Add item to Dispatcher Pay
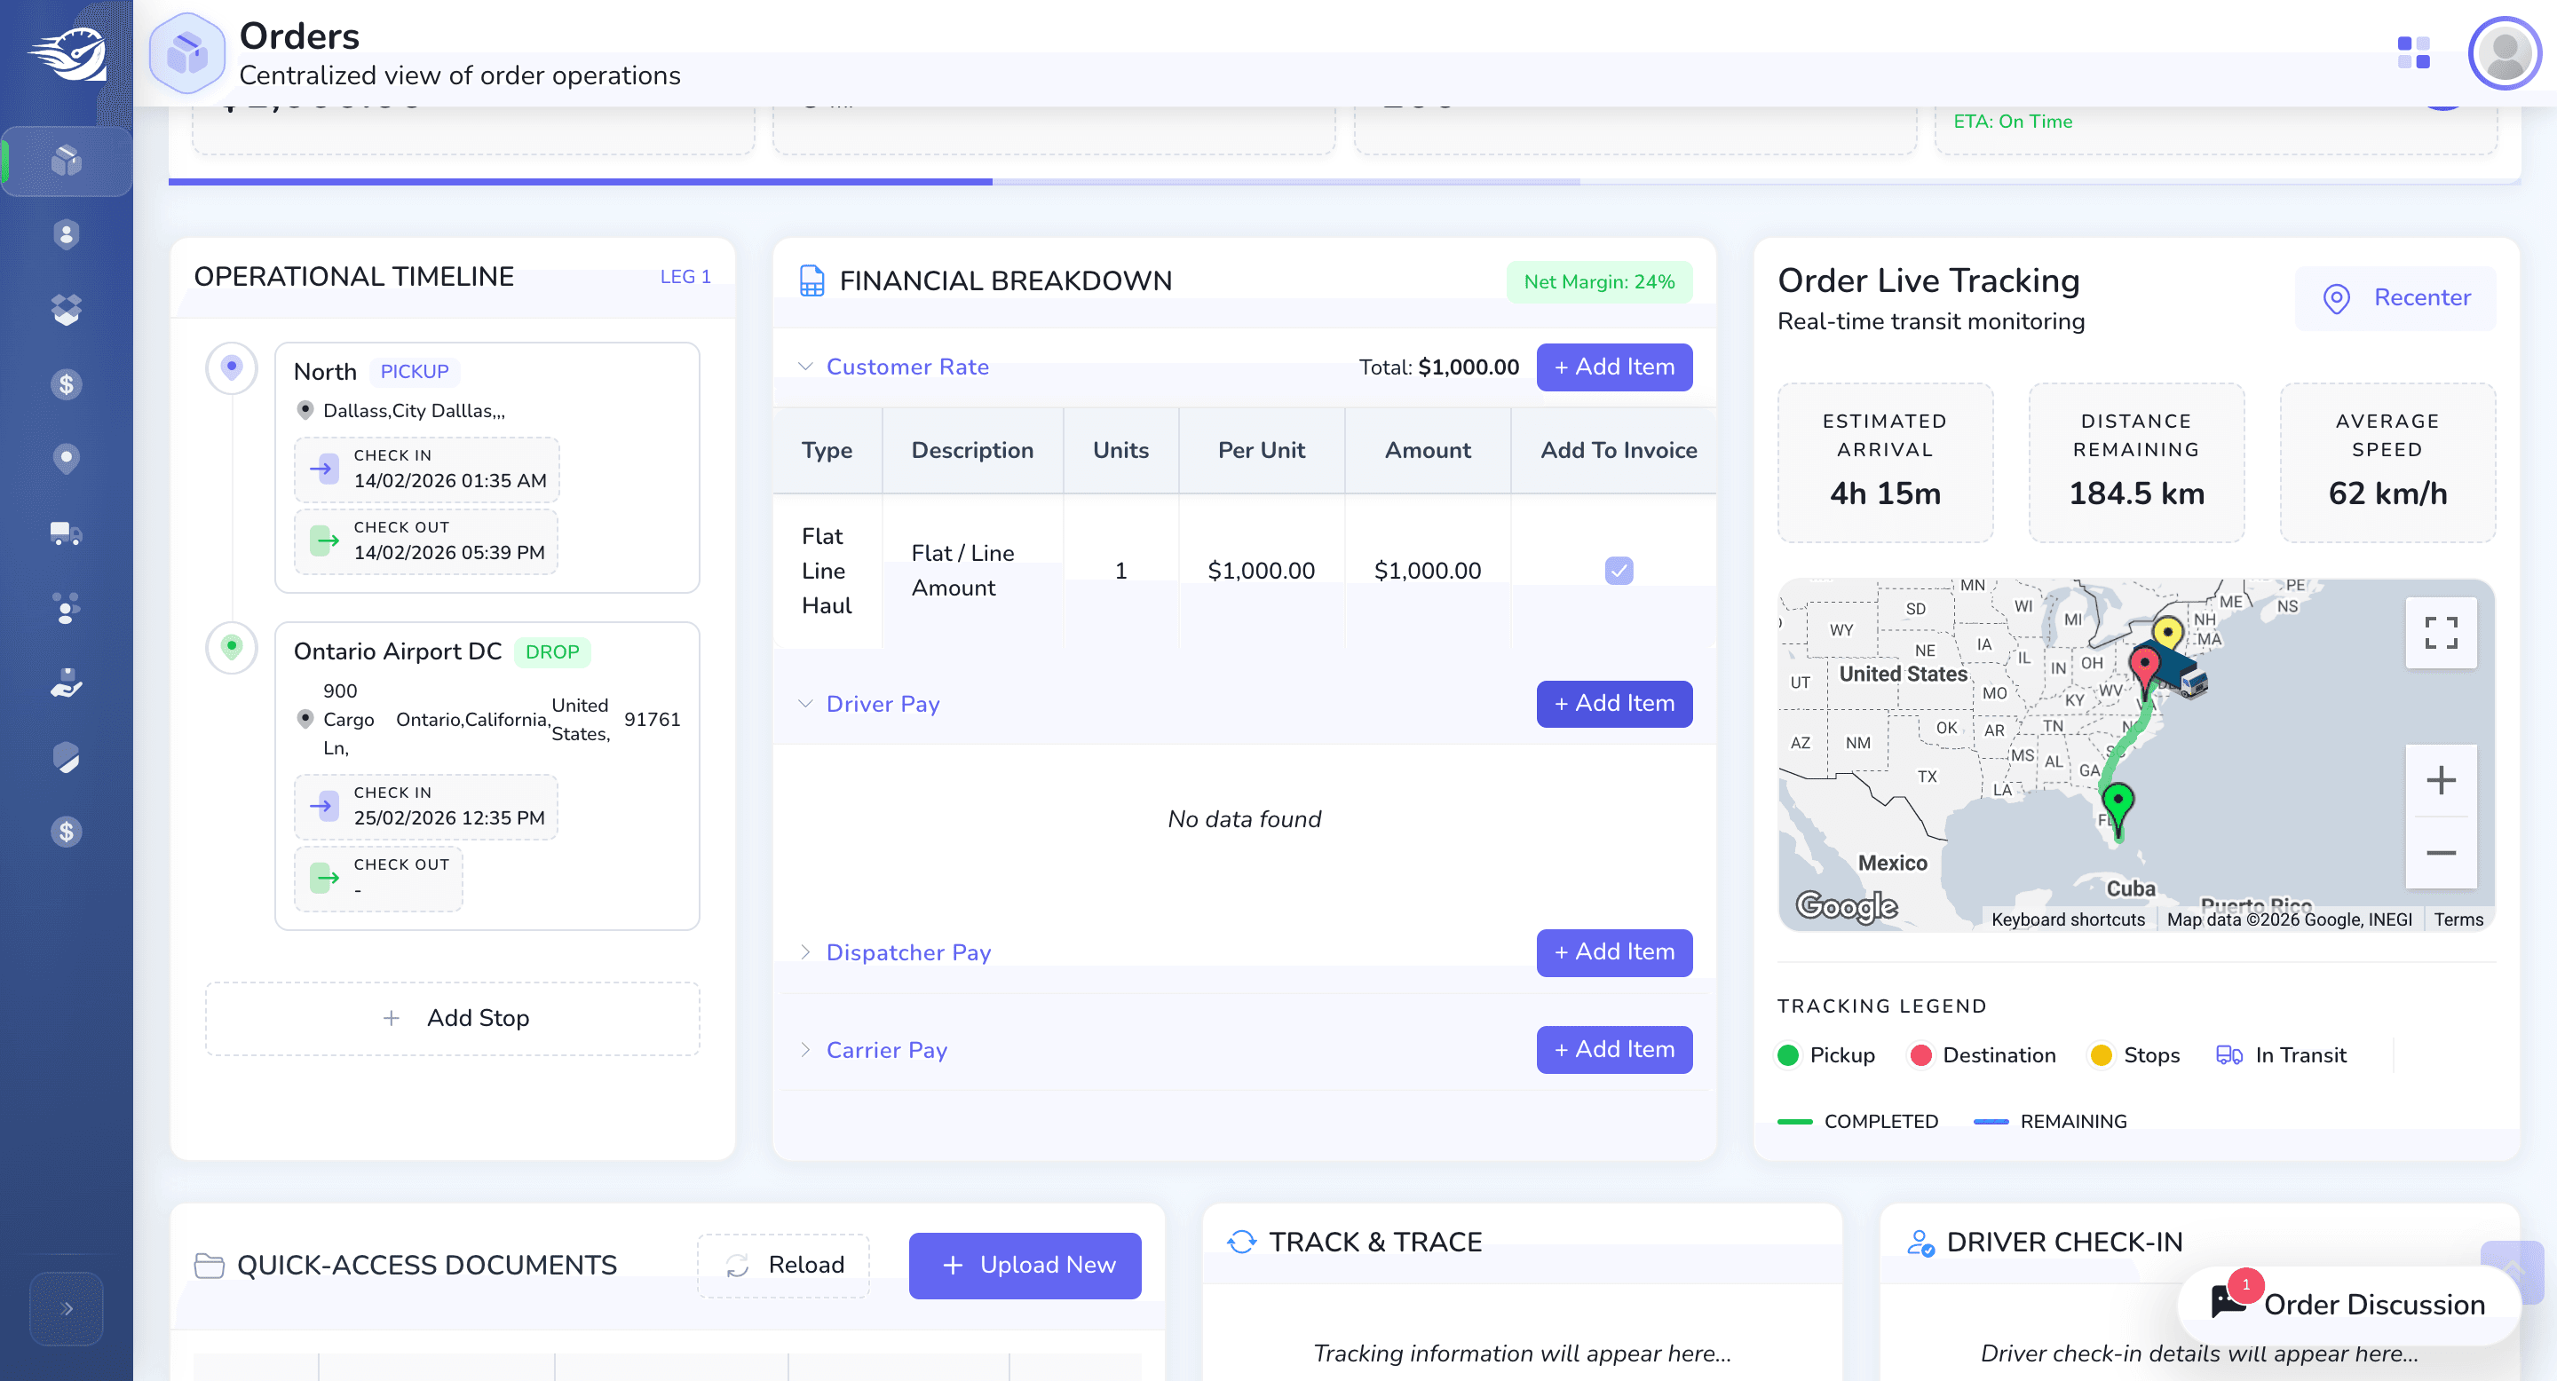This screenshot has width=2557, height=1381. 1614,952
